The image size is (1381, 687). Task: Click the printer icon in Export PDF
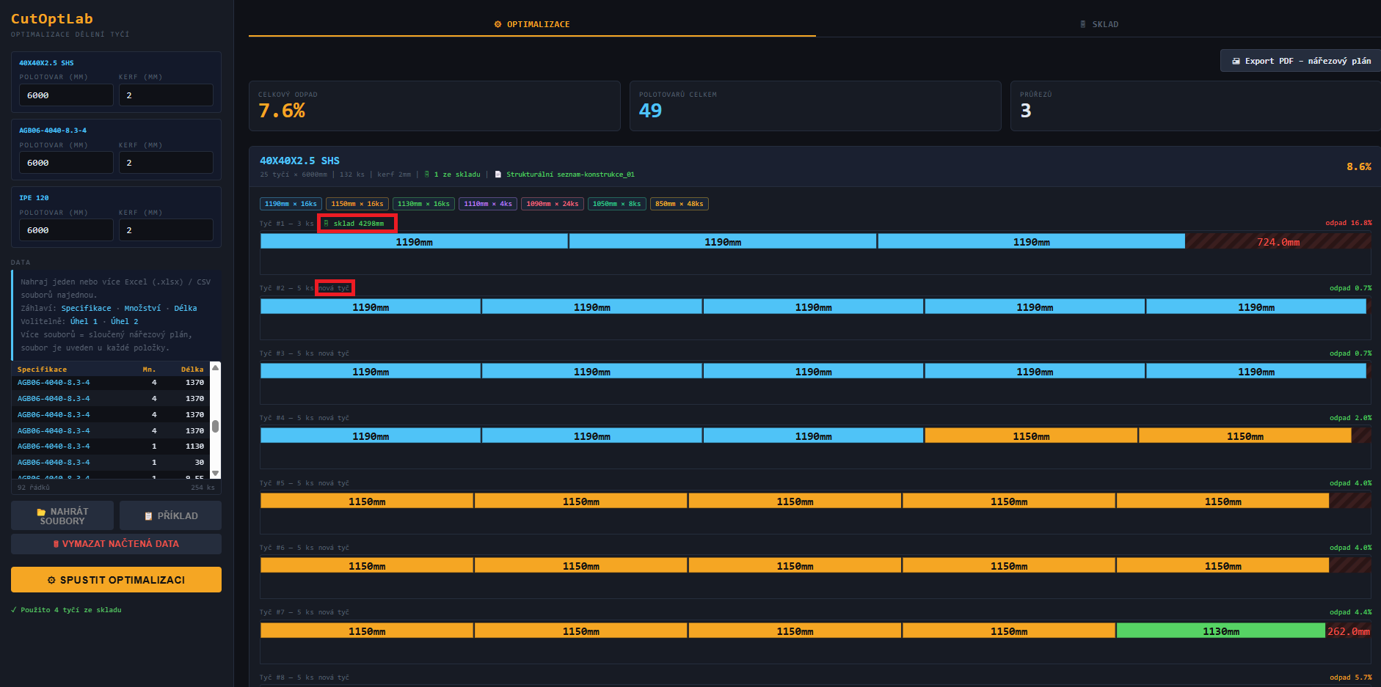tap(1236, 61)
